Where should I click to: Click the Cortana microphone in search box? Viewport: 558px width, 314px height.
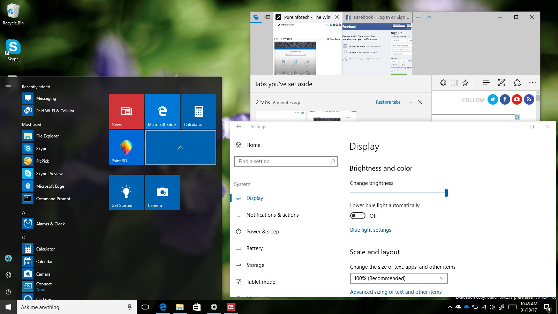129,307
